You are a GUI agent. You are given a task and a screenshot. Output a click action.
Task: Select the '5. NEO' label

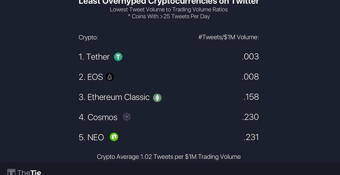point(91,137)
